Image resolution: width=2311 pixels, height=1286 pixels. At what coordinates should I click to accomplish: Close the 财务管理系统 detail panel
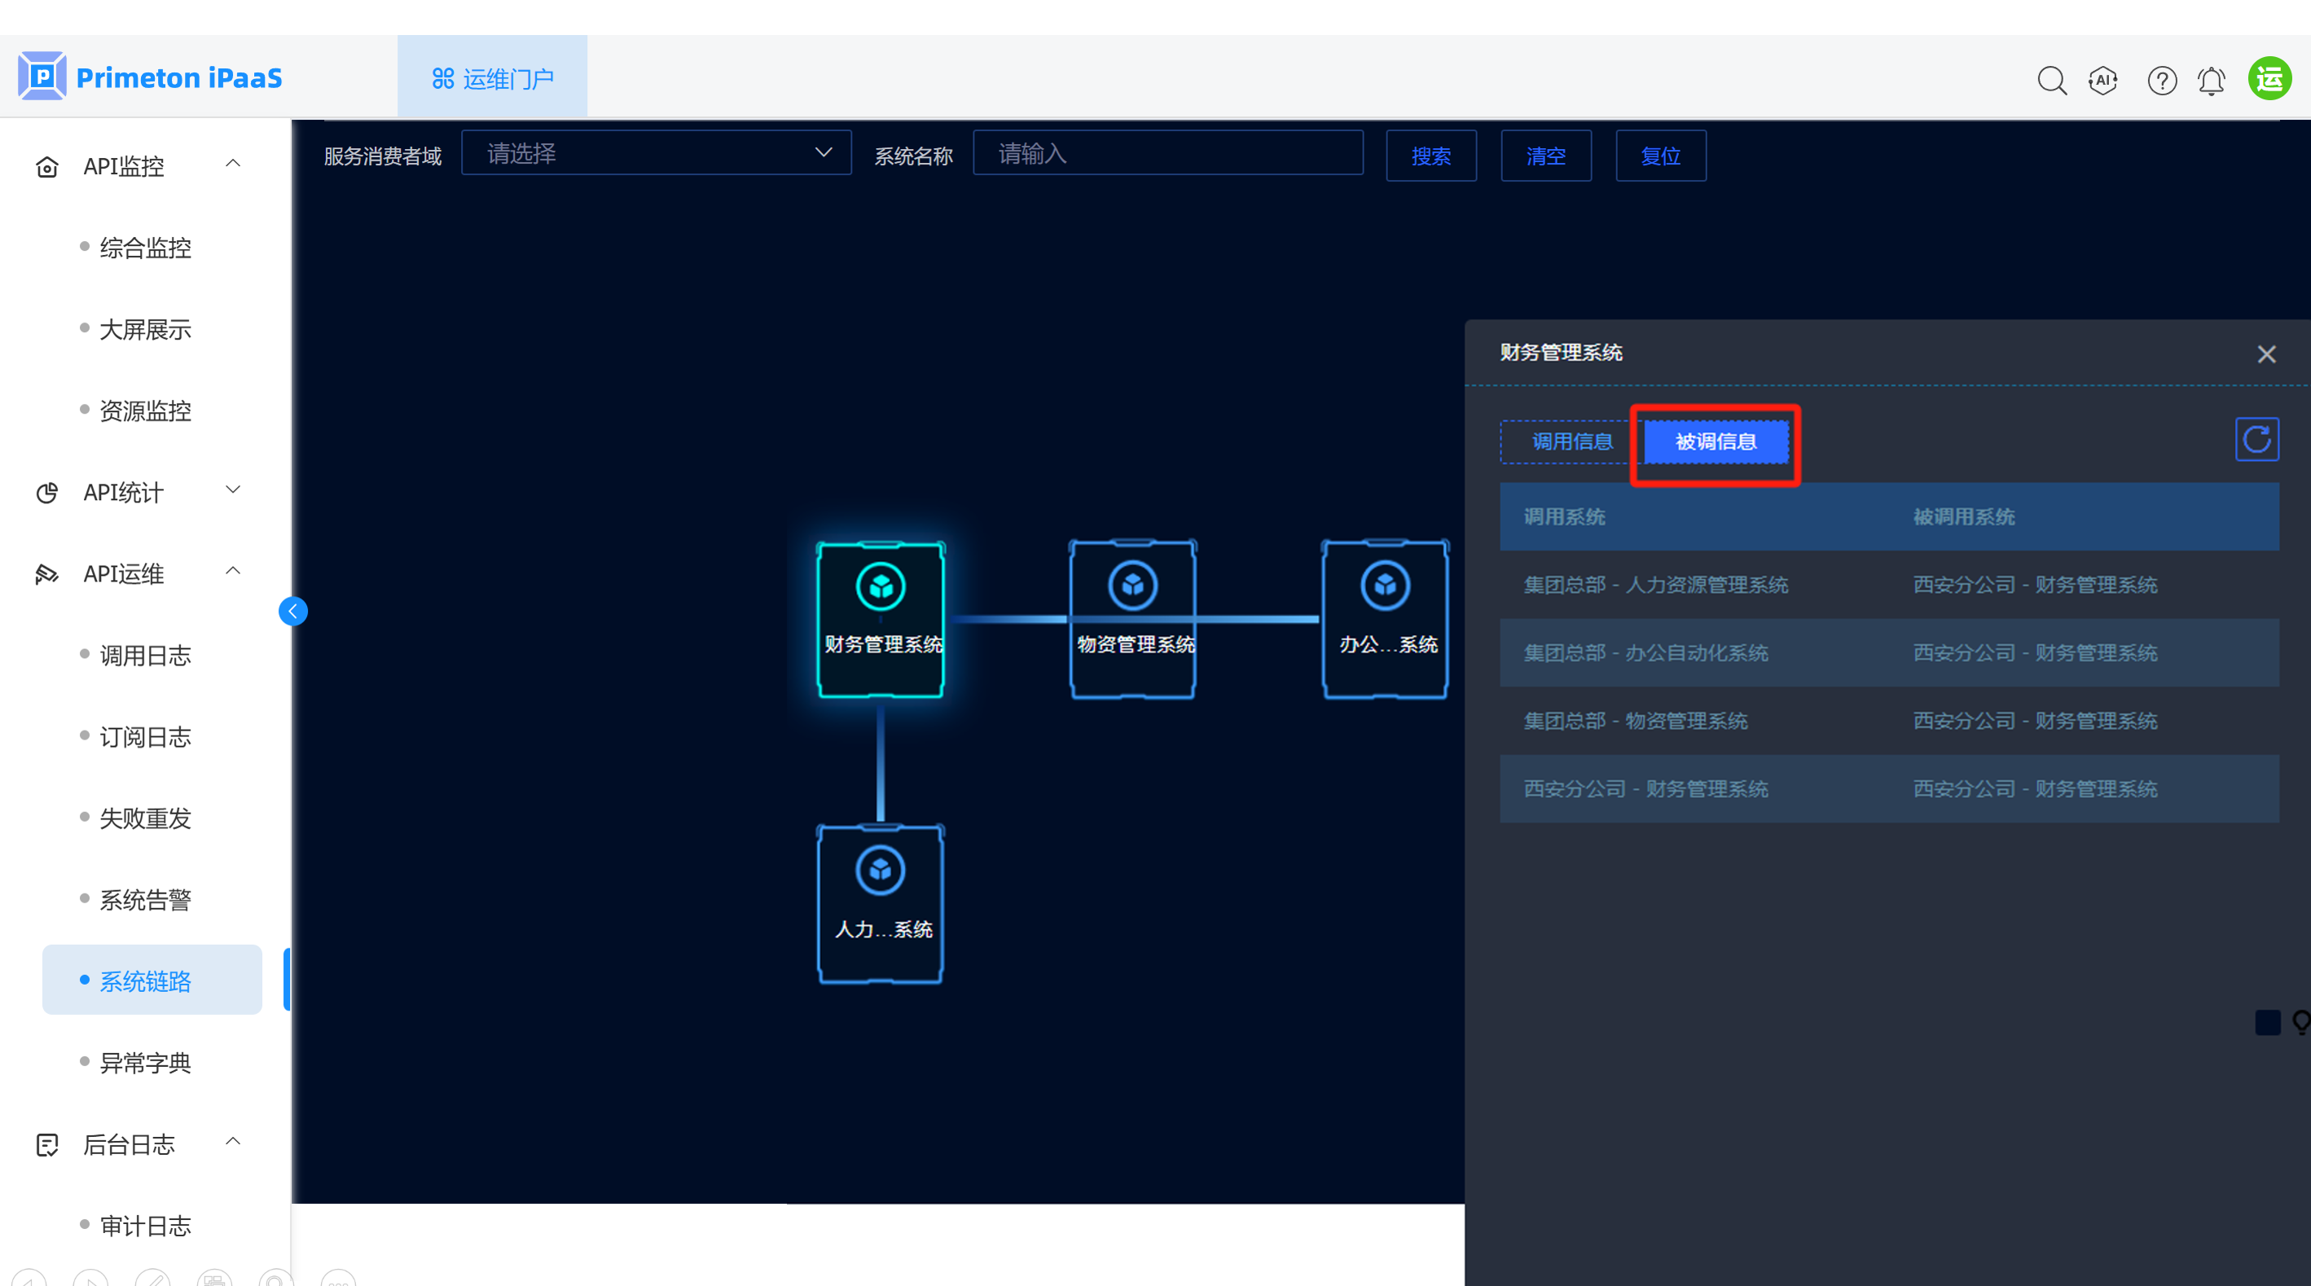pyautogui.click(x=2266, y=354)
